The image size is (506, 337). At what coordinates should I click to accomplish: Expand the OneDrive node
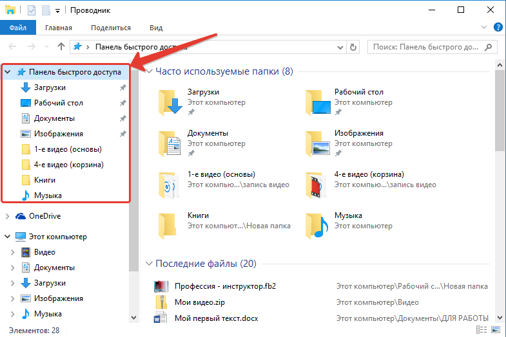(x=7, y=216)
